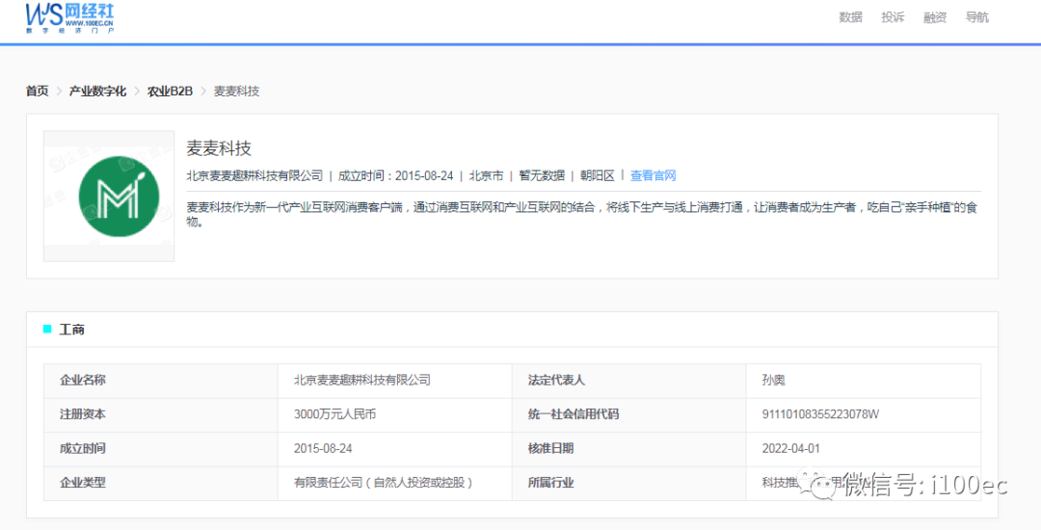1041x530 pixels.
Task: Open the 农业B2B breadcrumb link
Action: pos(170,92)
